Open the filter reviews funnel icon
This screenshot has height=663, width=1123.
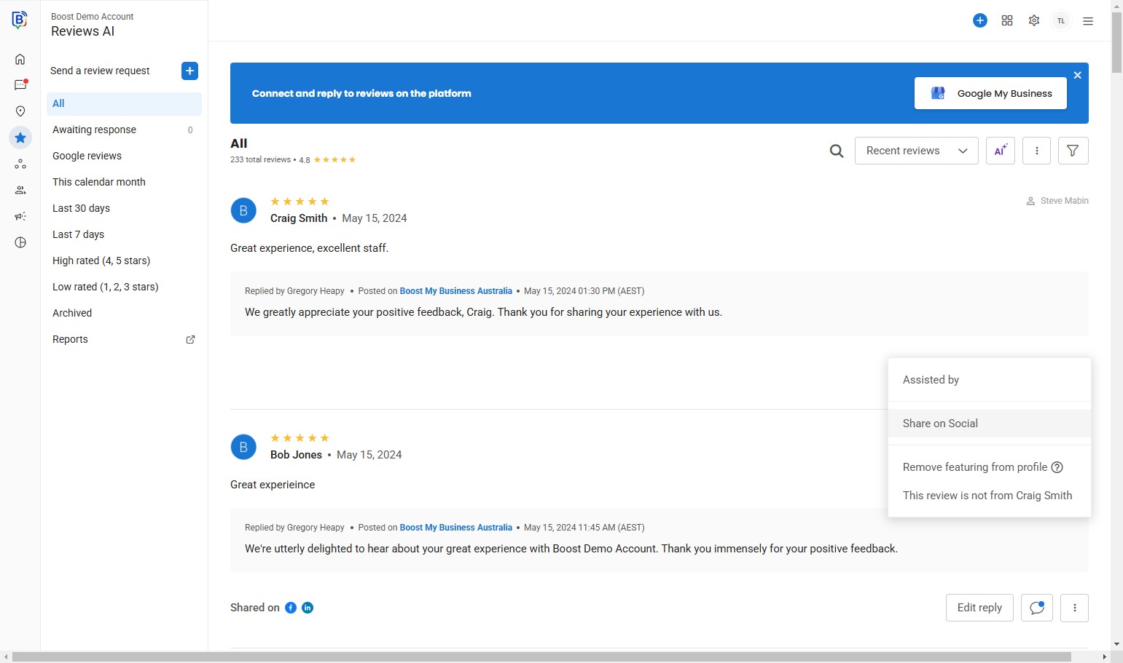1073,151
